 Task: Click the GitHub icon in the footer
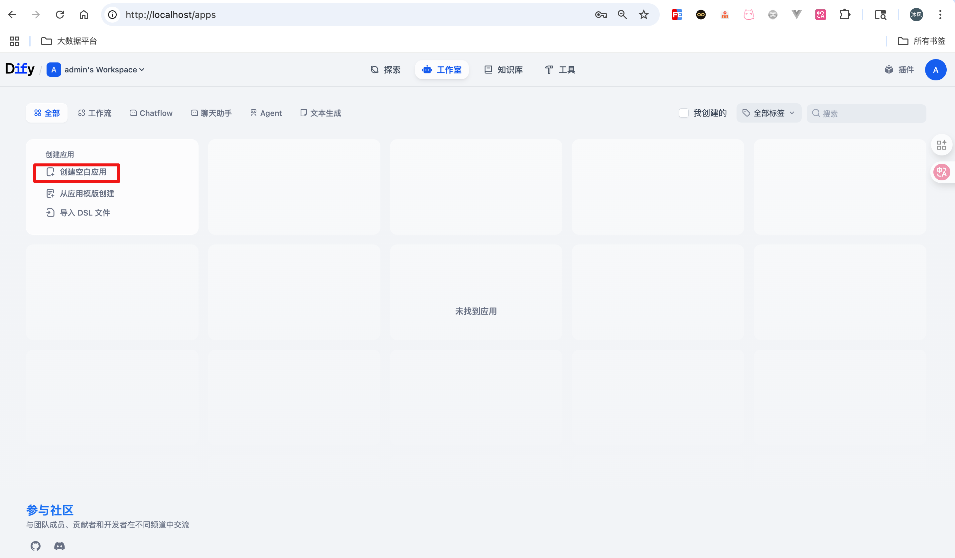pyautogui.click(x=35, y=546)
